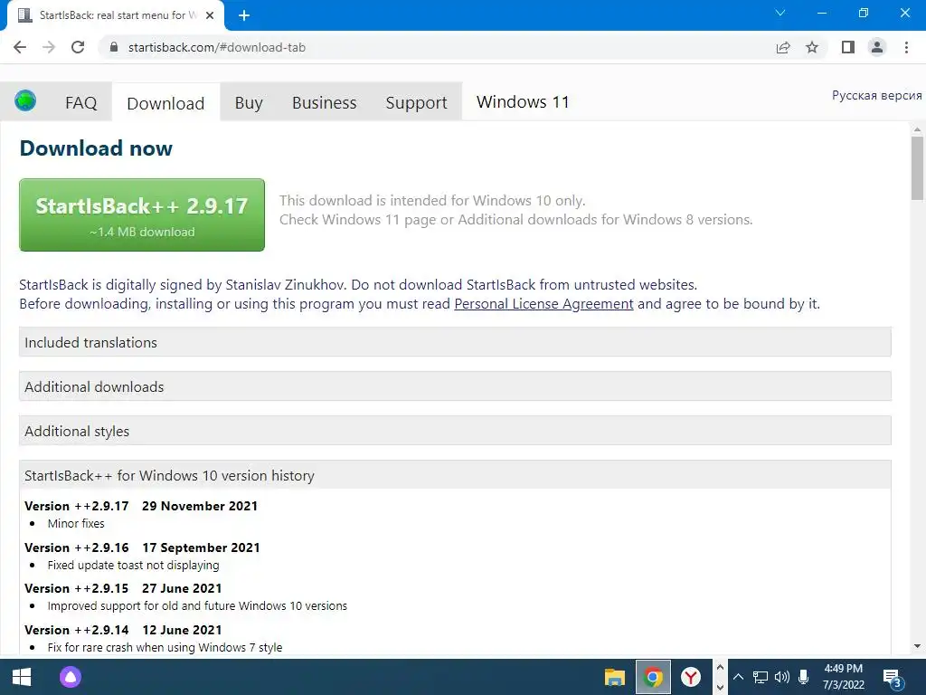This screenshot has height=695, width=926.
Task: Open Yandex Browser from the taskbar
Action: coord(690,677)
